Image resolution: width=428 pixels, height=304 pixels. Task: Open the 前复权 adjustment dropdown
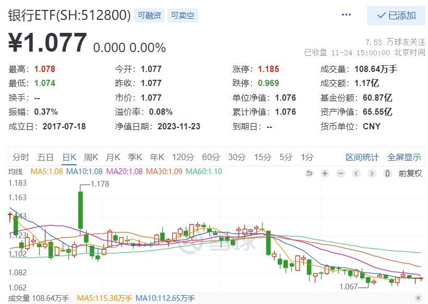(411, 173)
